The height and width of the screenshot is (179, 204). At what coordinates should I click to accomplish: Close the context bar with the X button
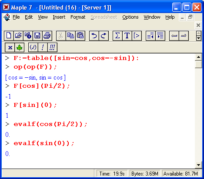click(198, 25)
